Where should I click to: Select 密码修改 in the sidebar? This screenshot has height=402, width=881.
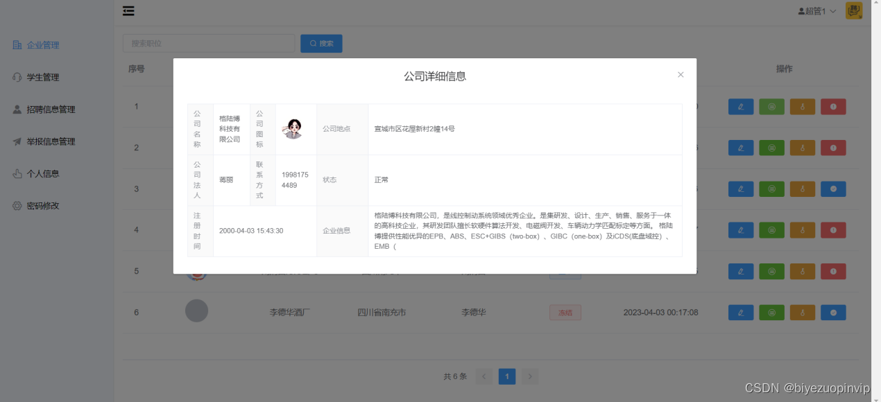point(36,206)
